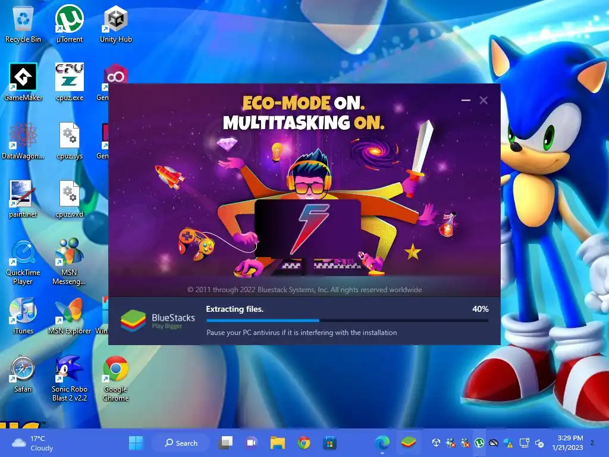Open the MSN Messenger shortcut

pyautogui.click(x=69, y=262)
